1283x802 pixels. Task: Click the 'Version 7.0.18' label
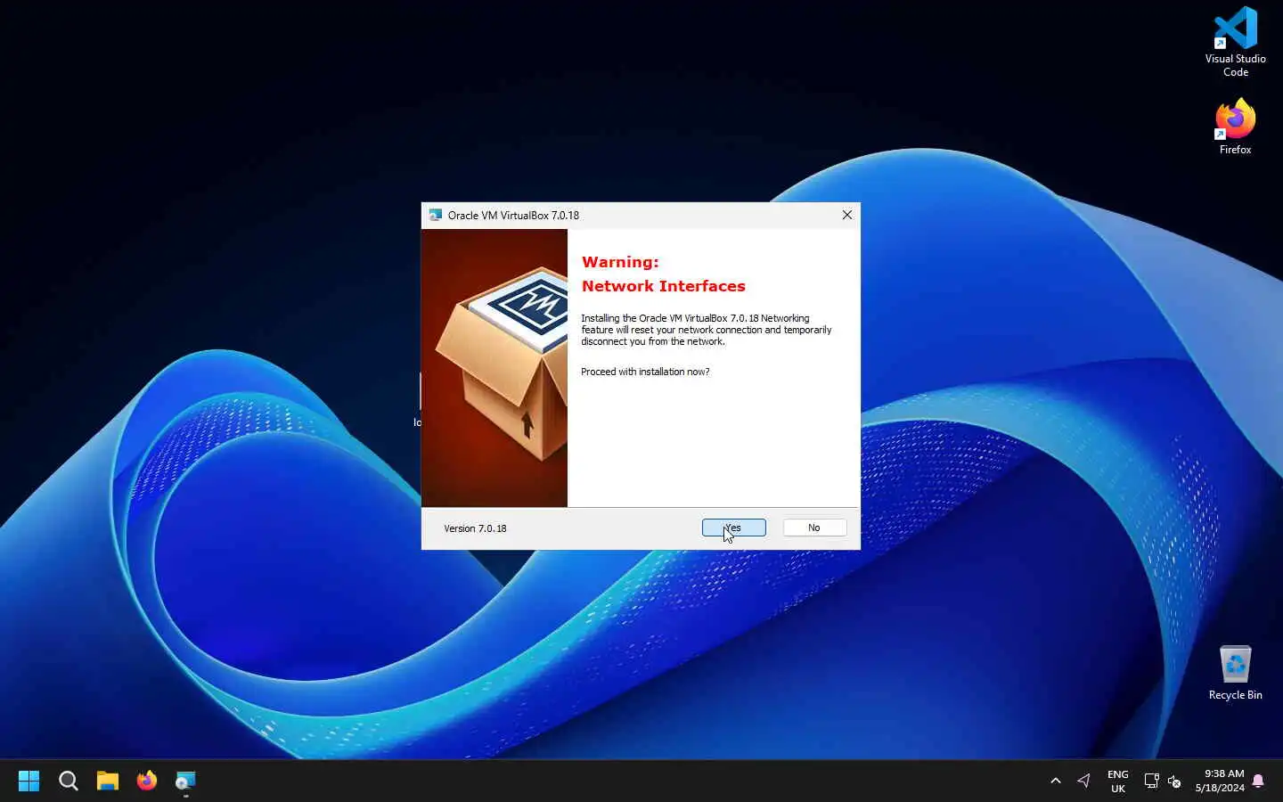[475, 528]
